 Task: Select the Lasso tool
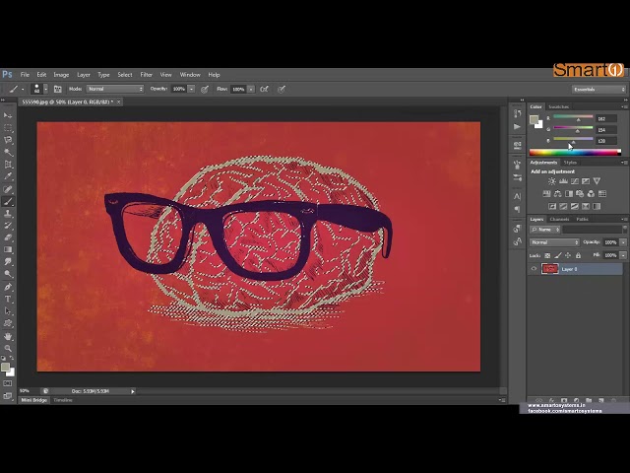click(8, 140)
